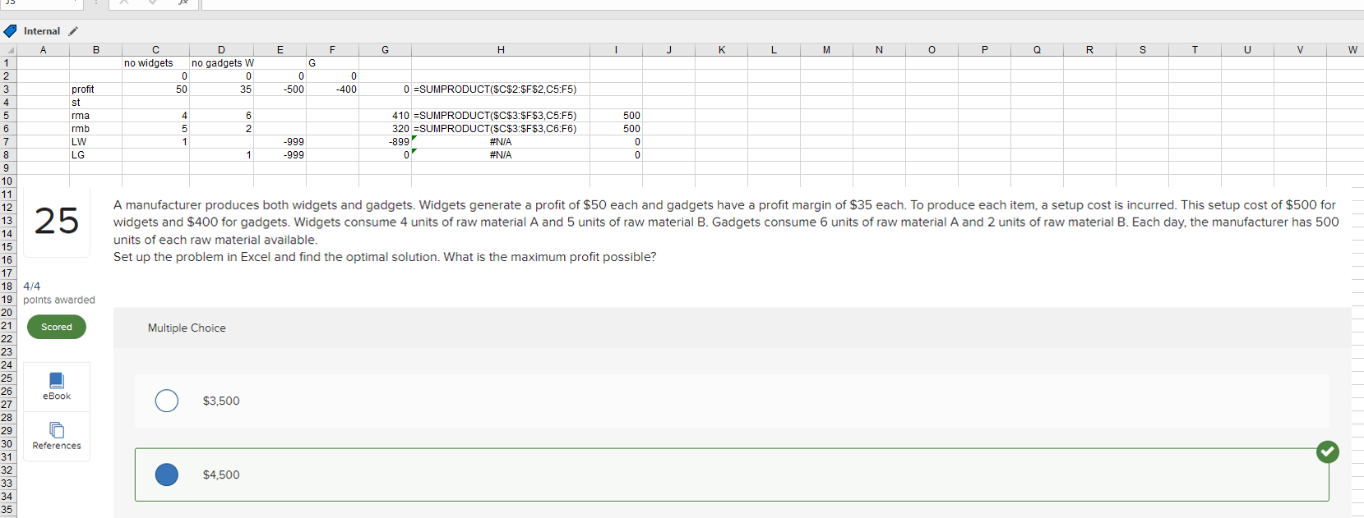The image size is (1364, 518).
Task: Click the 'profit' label cell
Action: click(95, 89)
